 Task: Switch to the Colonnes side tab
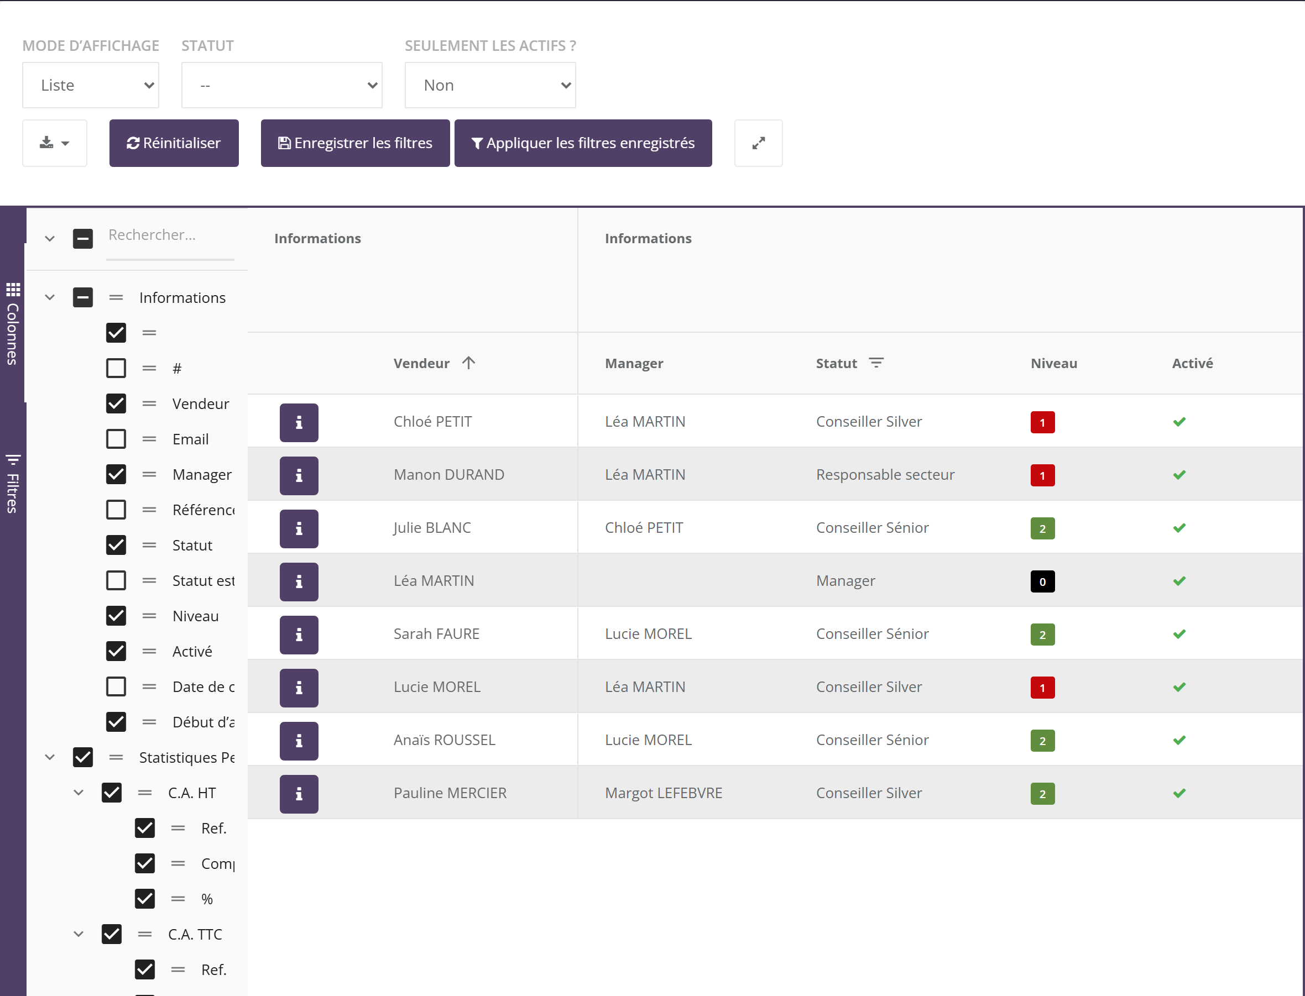pyautogui.click(x=13, y=324)
